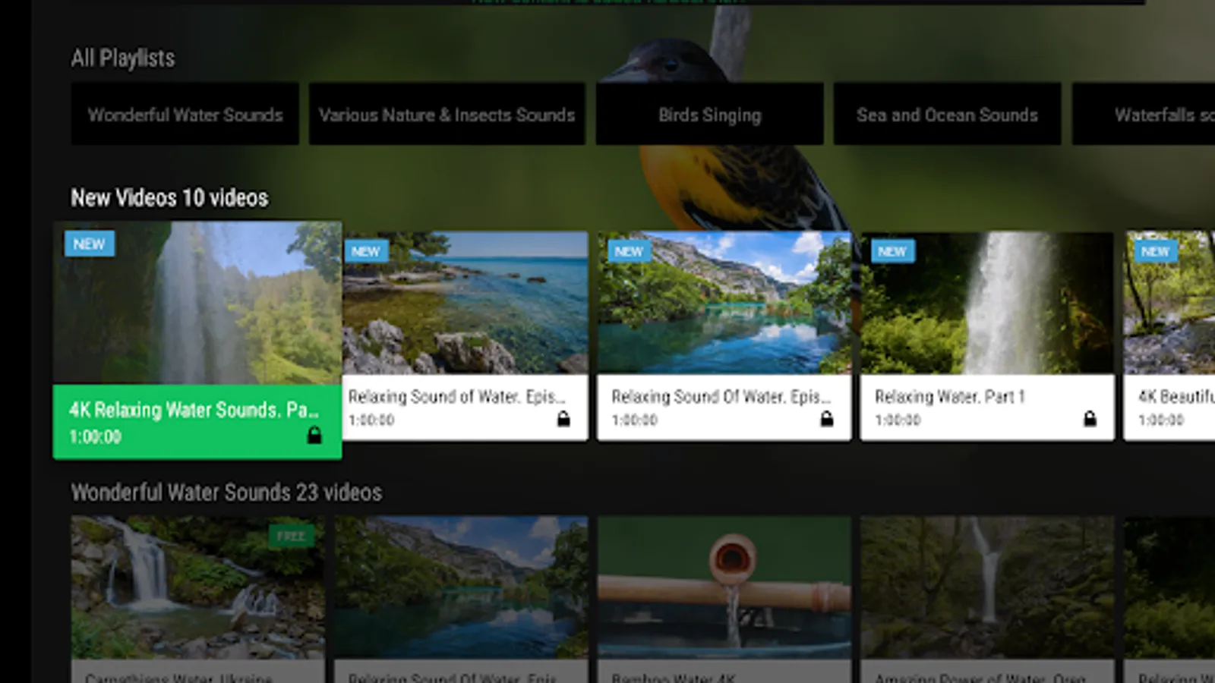This screenshot has width=1215, height=683.
Task: Click title "4K Beautifu..." in New Videos
Action: tap(1176, 396)
